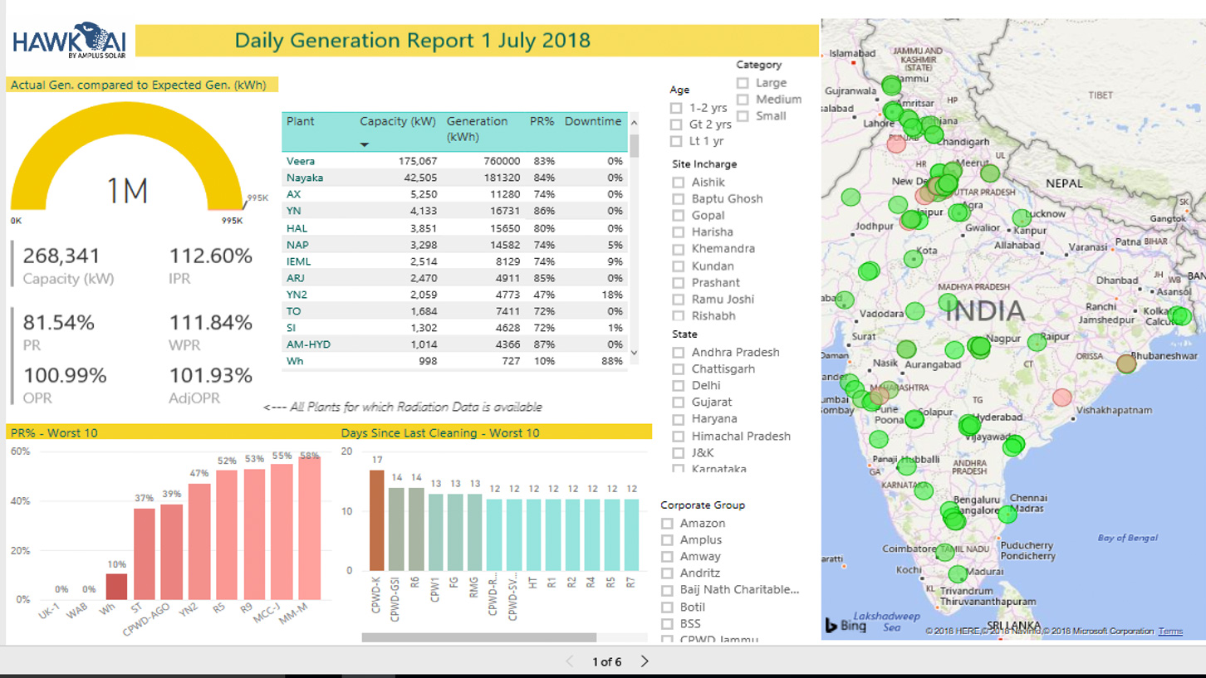Image resolution: width=1206 pixels, height=678 pixels.
Task: Click the pink marker near Vishakhapatnam
Action: coord(1061,398)
